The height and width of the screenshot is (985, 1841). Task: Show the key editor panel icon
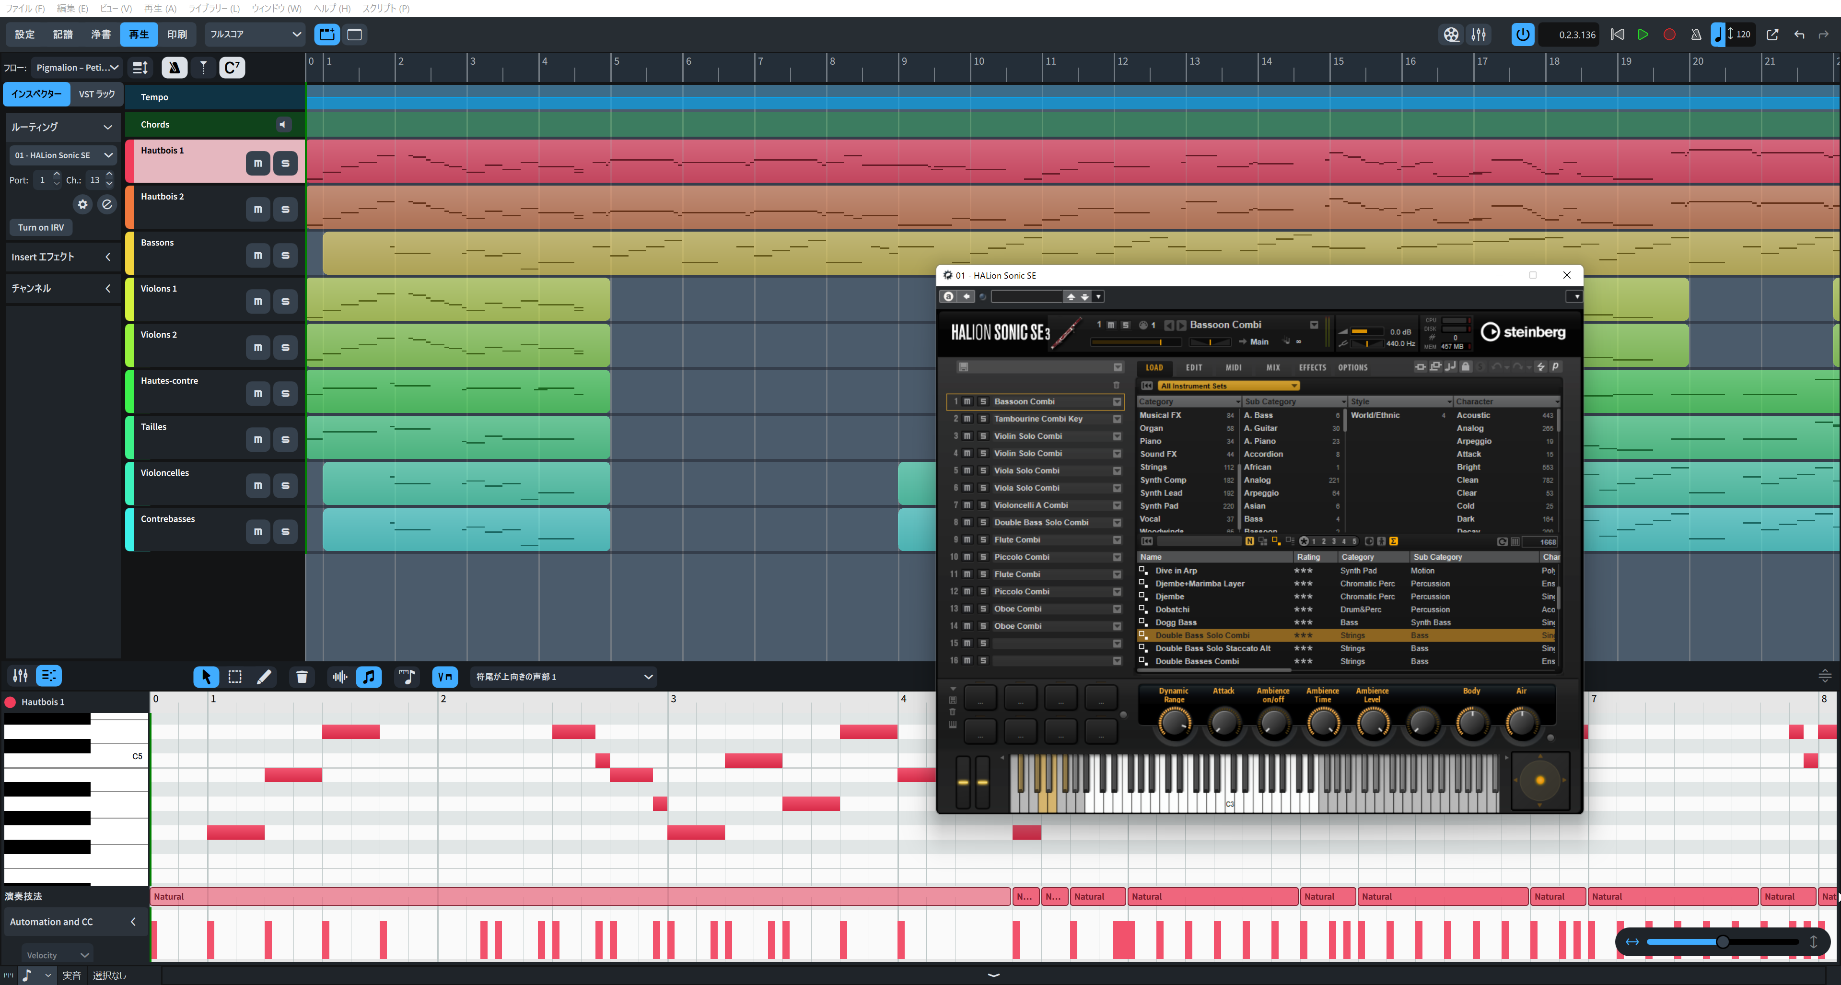pos(49,675)
